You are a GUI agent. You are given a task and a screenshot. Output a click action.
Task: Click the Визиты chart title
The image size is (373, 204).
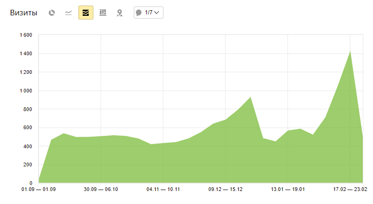(24, 13)
